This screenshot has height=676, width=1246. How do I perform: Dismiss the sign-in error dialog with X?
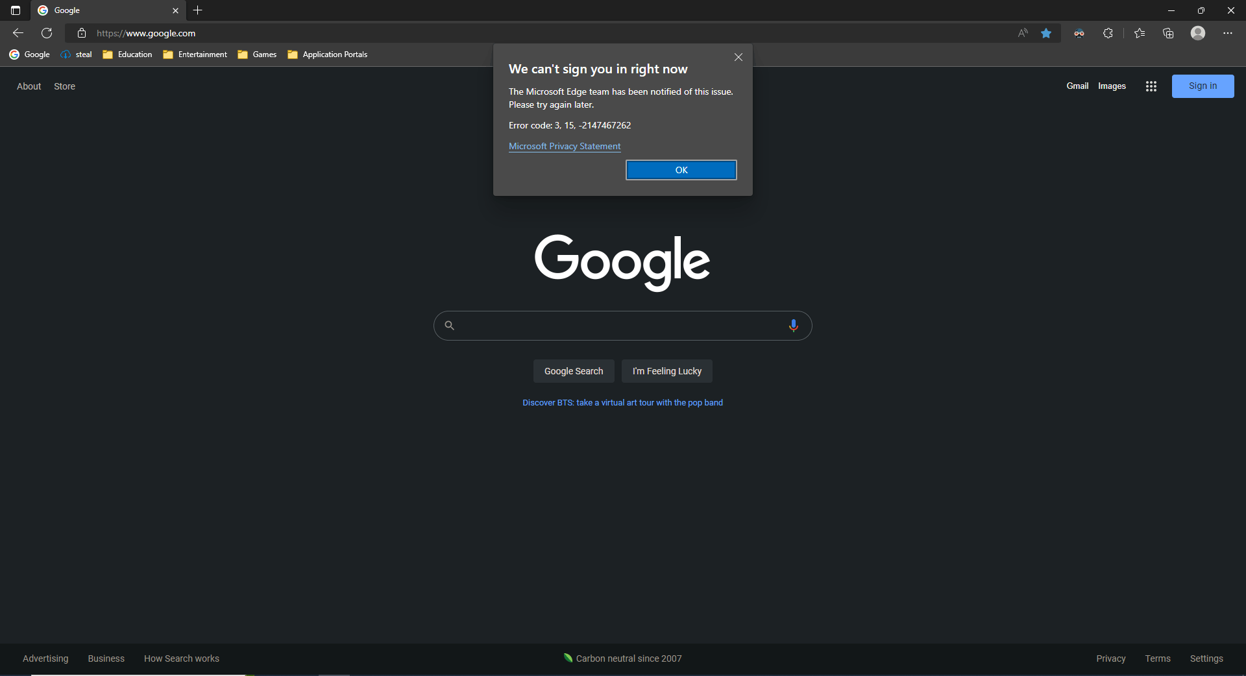tap(739, 57)
